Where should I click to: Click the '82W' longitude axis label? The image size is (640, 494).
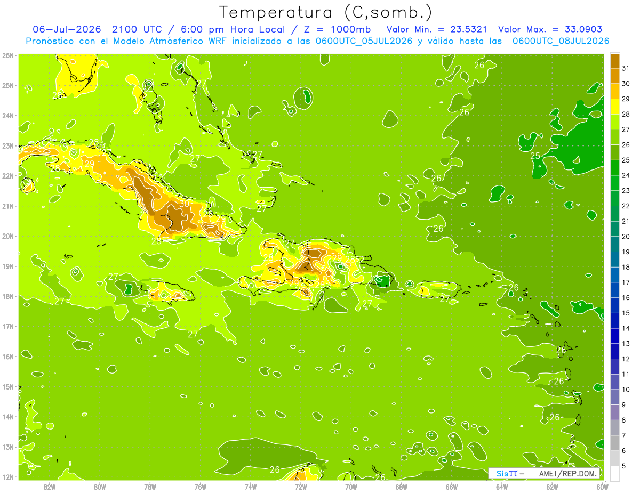pyautogui.click(x=50, y=487)
